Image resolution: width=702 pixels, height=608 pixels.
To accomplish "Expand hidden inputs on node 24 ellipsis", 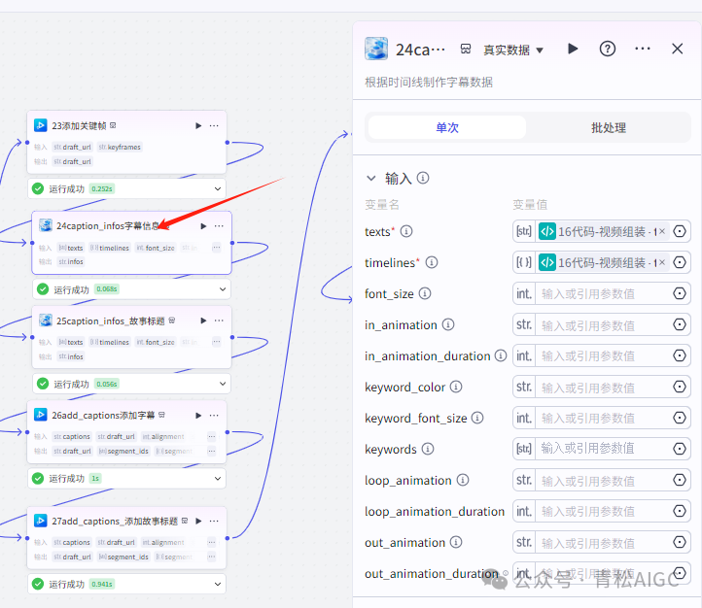I will click(x=216, y=248).
